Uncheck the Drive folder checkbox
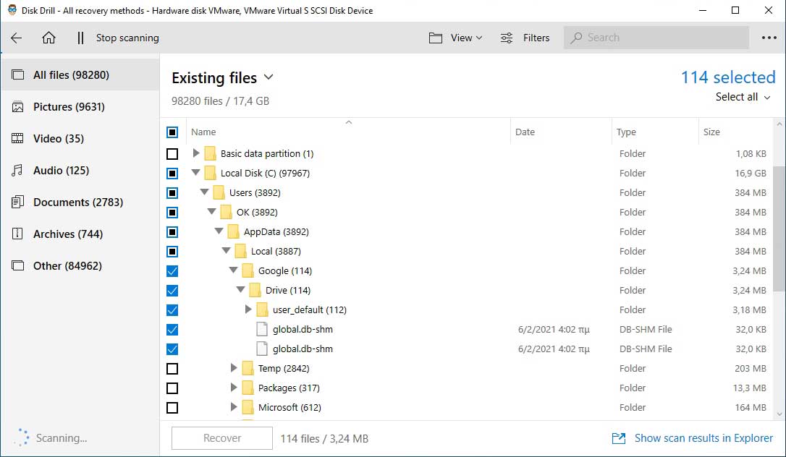This screenshot has width=786, height=457. 172,290
